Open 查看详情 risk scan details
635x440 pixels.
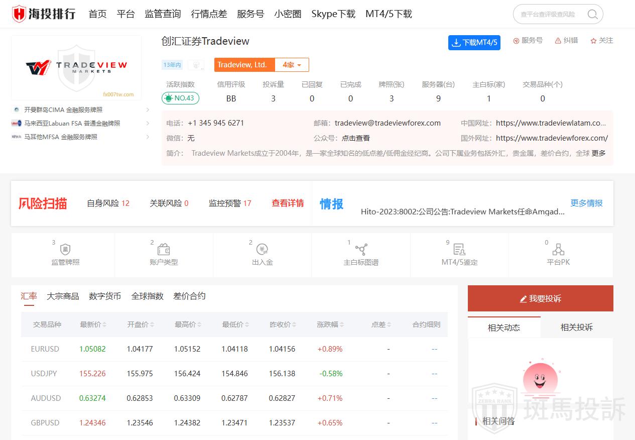(x=288, y=203)
